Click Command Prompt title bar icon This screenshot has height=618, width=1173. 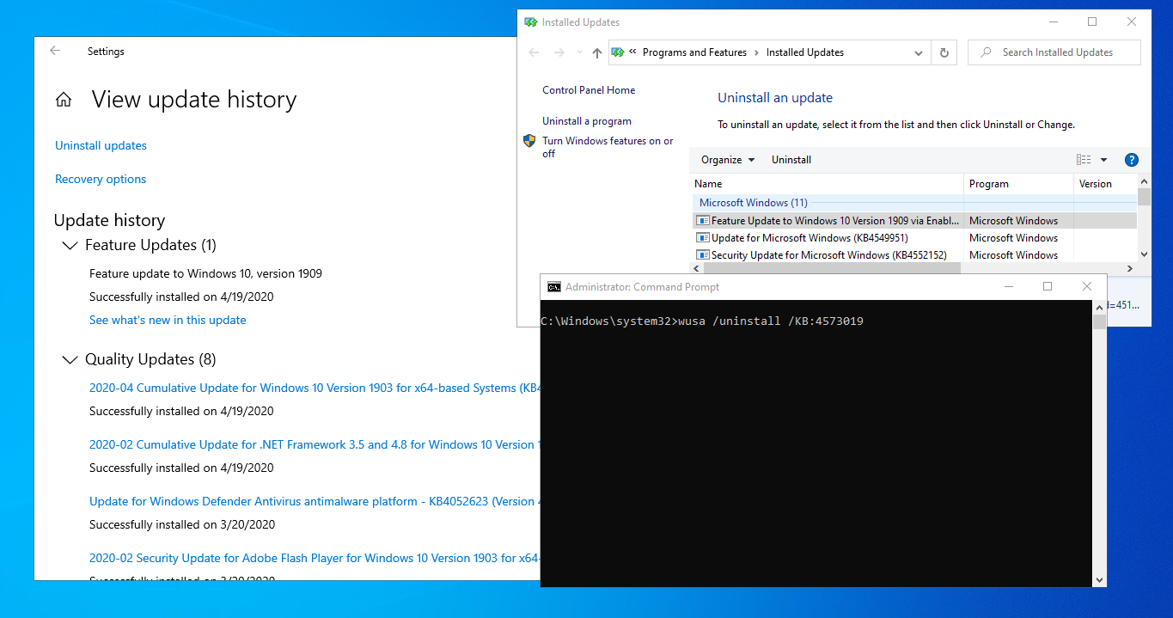click(x=554, y=287)
